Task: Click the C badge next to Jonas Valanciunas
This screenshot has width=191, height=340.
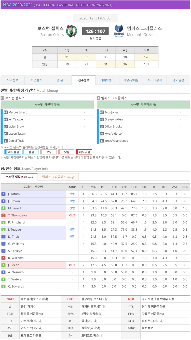Action: pos(102,141)
